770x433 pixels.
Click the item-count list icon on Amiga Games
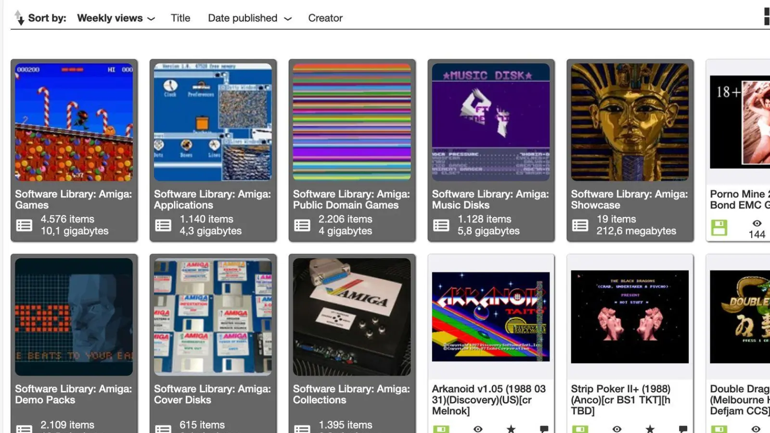24,225
